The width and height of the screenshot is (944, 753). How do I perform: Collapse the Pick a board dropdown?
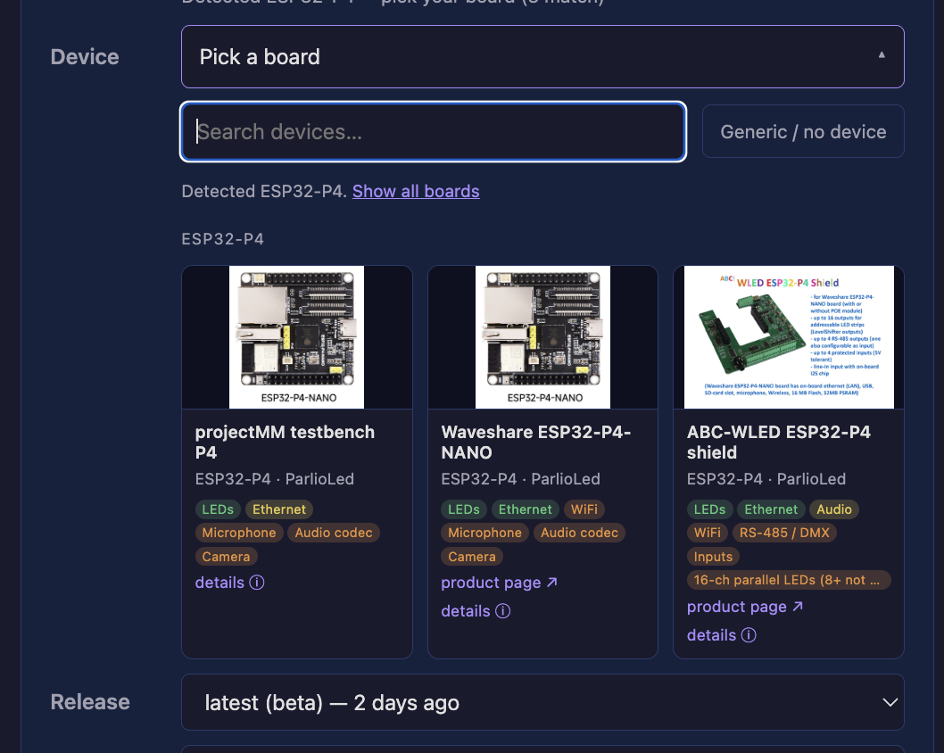coord(542,56)
